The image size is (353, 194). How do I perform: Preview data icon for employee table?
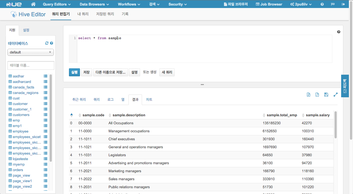(x=46, y=131)
